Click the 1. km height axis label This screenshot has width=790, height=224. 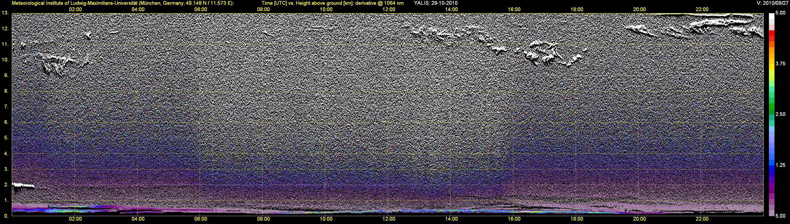[6, 200]
